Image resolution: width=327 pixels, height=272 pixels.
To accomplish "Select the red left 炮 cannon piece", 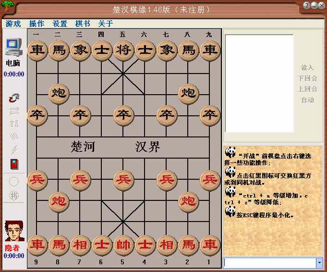I will click(x=59, y=201).
